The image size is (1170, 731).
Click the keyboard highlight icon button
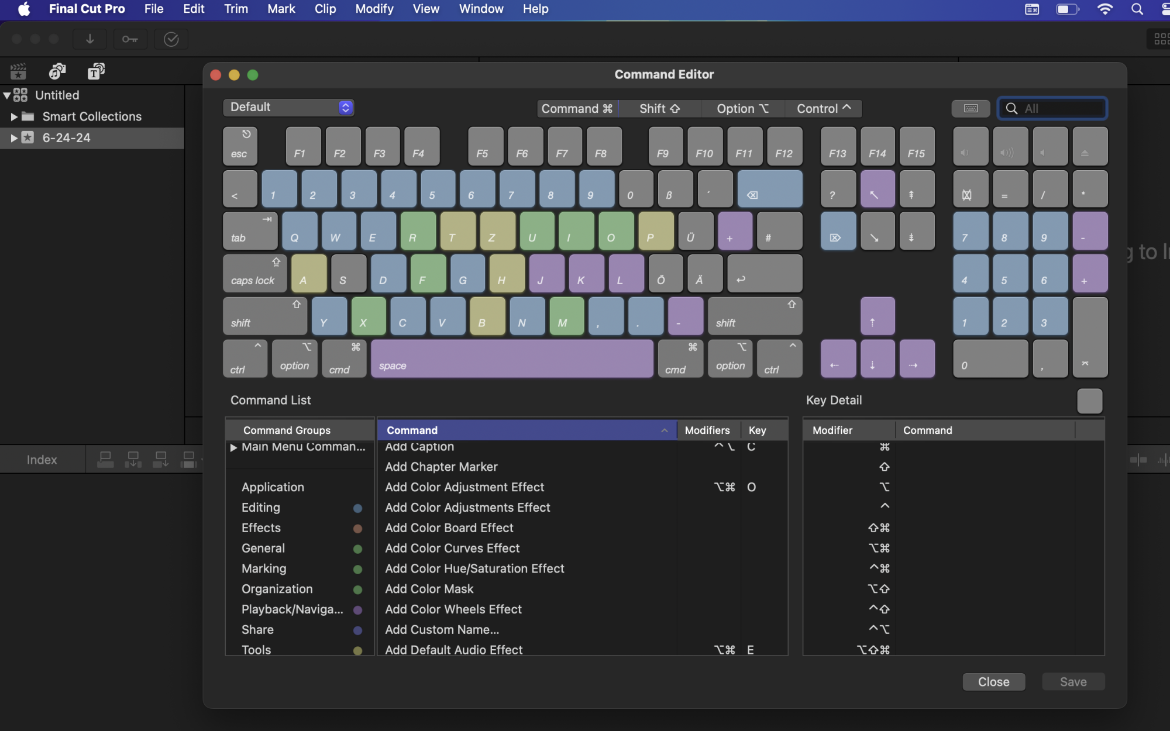tap(971, 108)
